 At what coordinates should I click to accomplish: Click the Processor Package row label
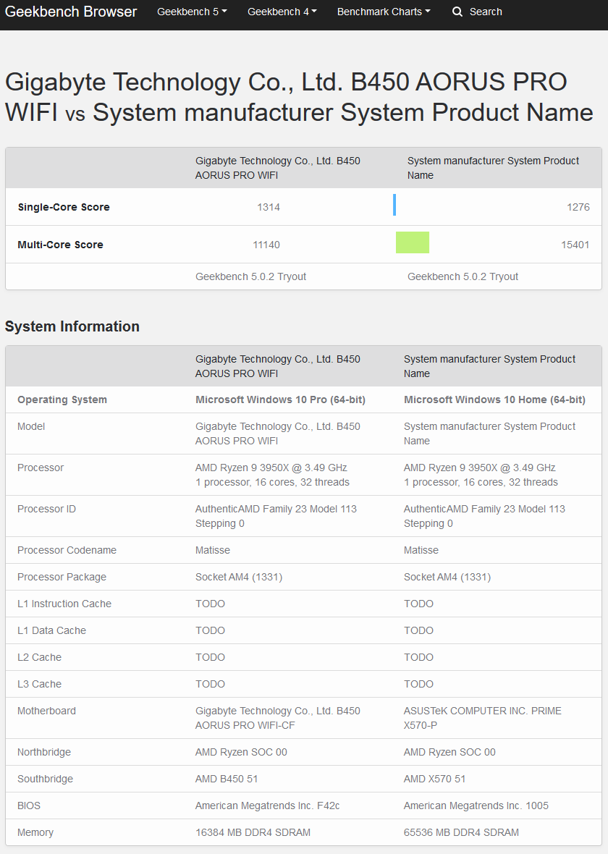62,577
